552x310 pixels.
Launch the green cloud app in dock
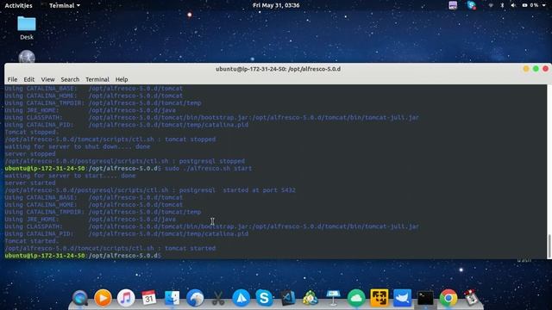(x=356, y=298)
